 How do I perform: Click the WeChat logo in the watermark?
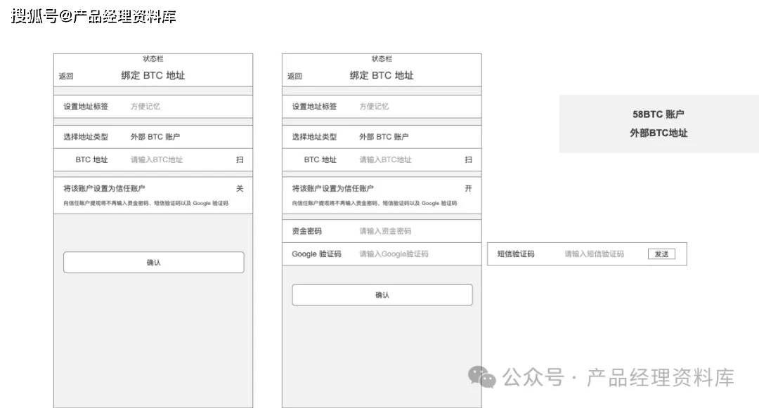(482, 377)
